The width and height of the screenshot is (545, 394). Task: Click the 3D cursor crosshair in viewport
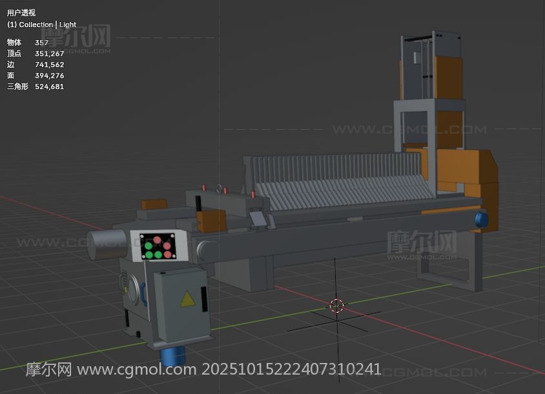(x=336, y=305)
